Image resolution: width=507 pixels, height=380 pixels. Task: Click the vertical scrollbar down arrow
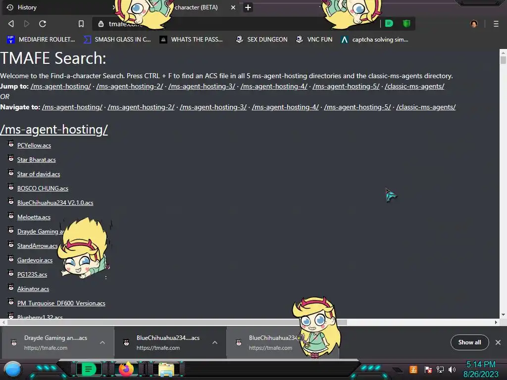[503, 315]
